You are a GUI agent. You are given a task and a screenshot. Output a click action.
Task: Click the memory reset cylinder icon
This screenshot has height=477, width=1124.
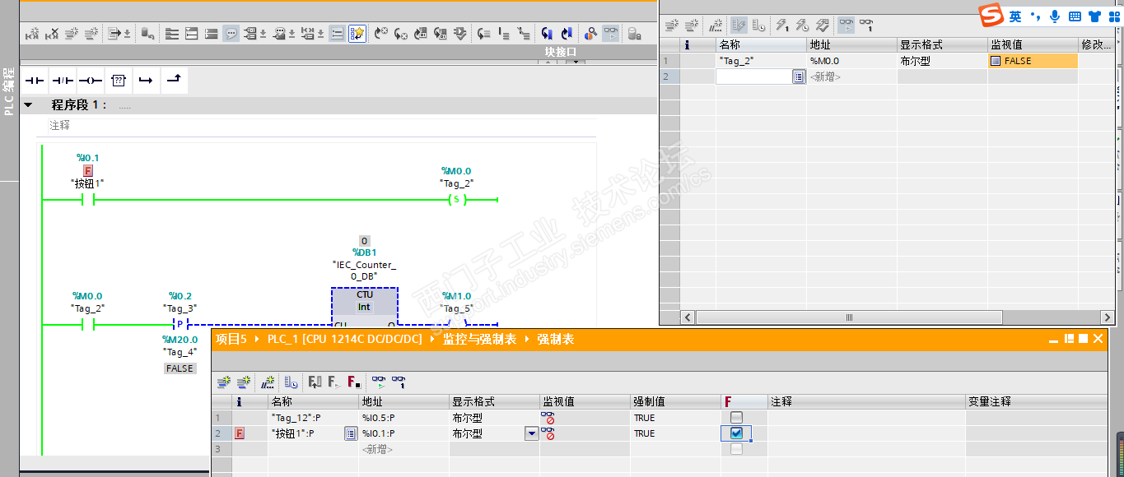point(147,34)
